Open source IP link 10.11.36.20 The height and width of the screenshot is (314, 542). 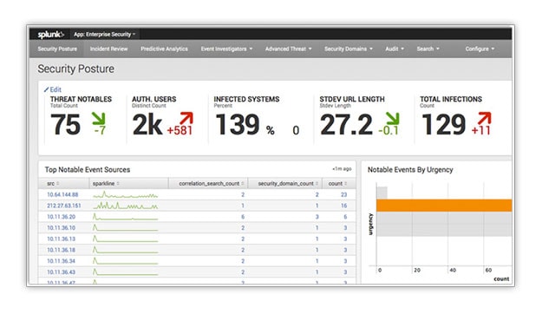click(62, 217)
